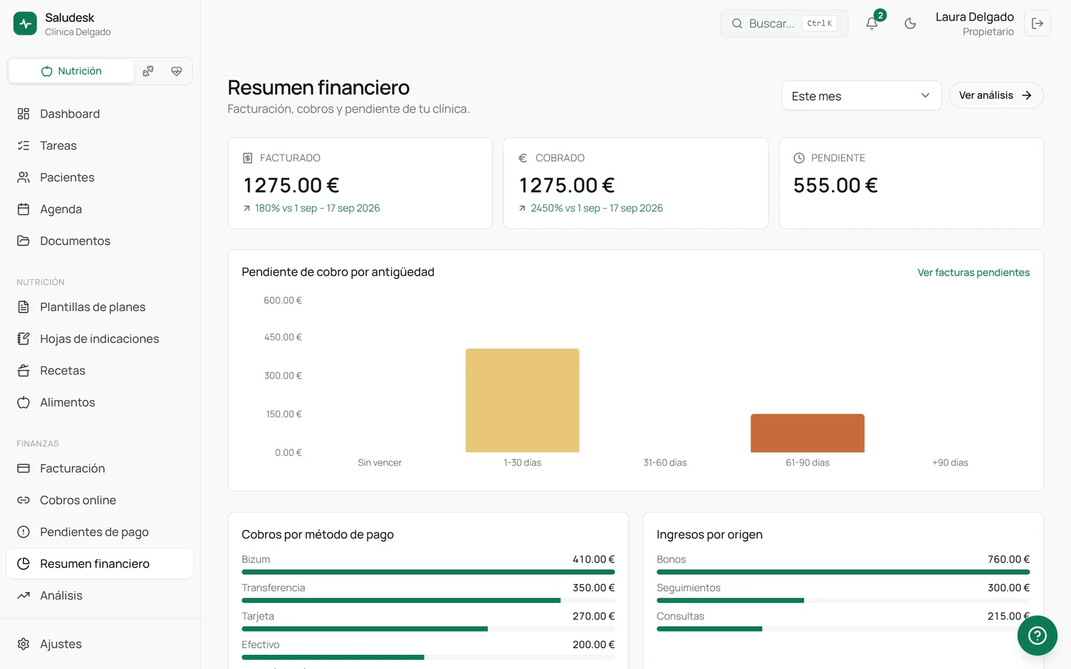Click the Pendiente 555.00 € amount
The image size is (1071, 669).
pyautogui.click(x=835, y=185)
